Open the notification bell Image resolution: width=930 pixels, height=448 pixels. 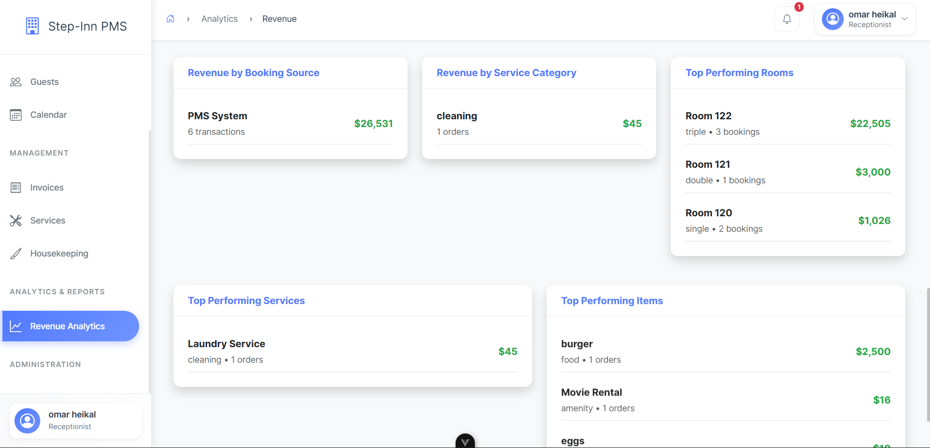[x=787, y=18]
